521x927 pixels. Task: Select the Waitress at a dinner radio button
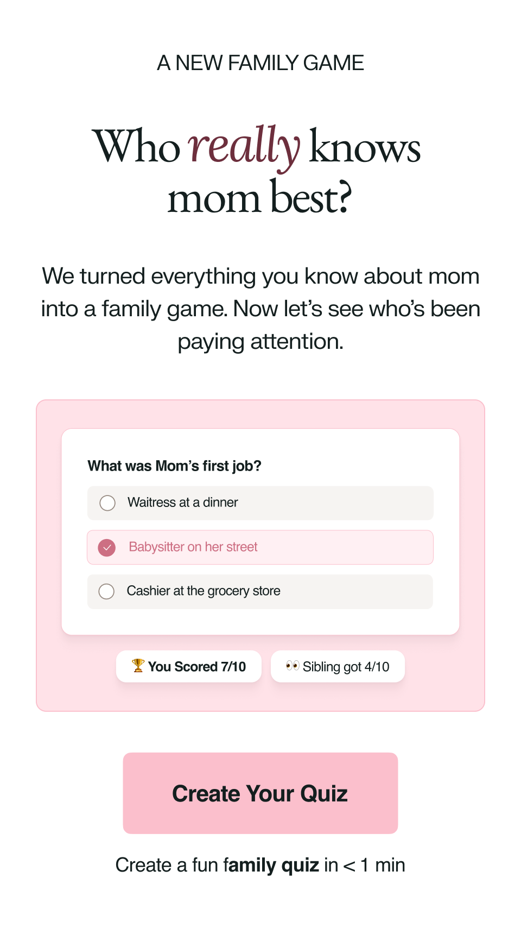click(107, 503)
